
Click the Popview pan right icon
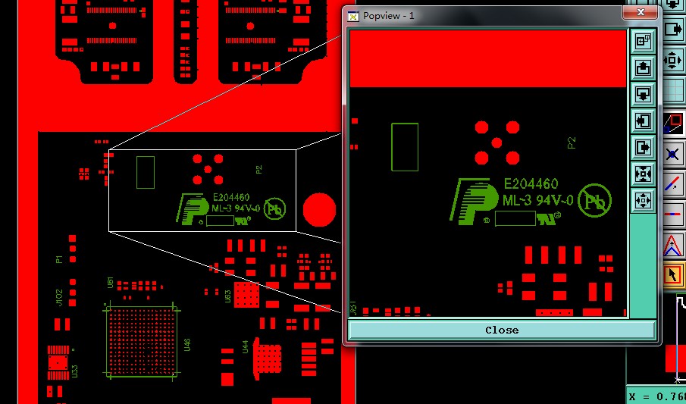click(x=643, y=148)
